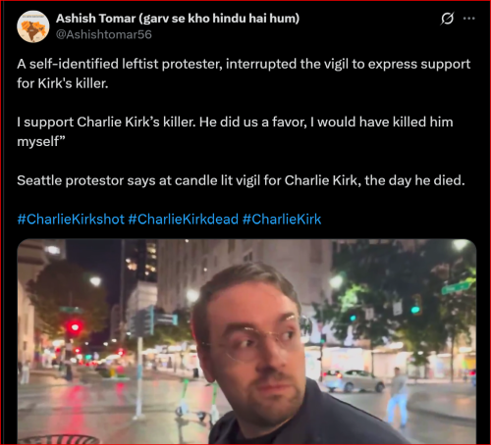Click the "I support Charlie Kirk's killer" quote text
491x445 pixels.
pos(235,131)
